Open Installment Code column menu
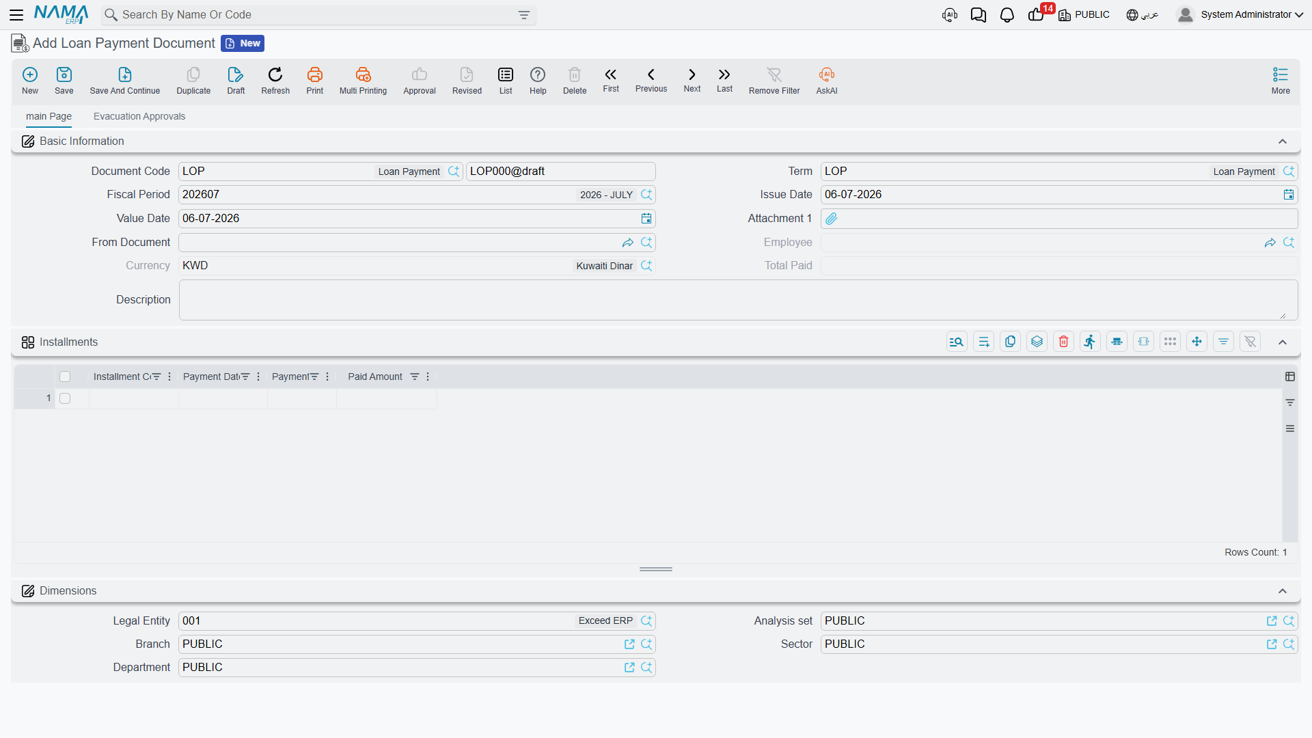The image size is (1312, 738). tap(169, 377)
